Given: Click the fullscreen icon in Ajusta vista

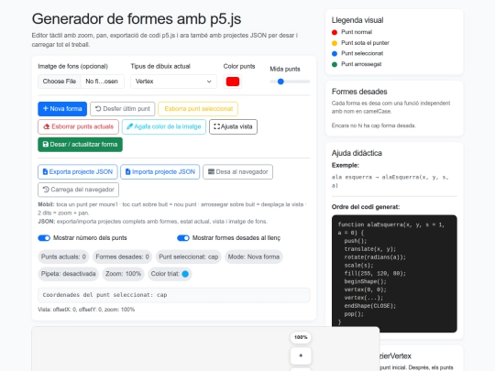Looking at the screenshot, I should tap(216, 126).
